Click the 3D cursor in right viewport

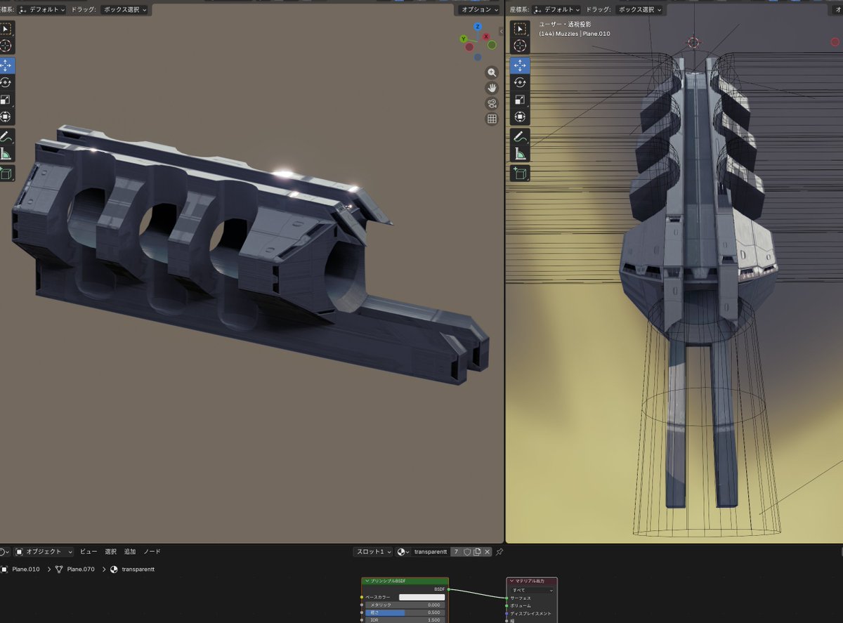(x=693, y=43)
